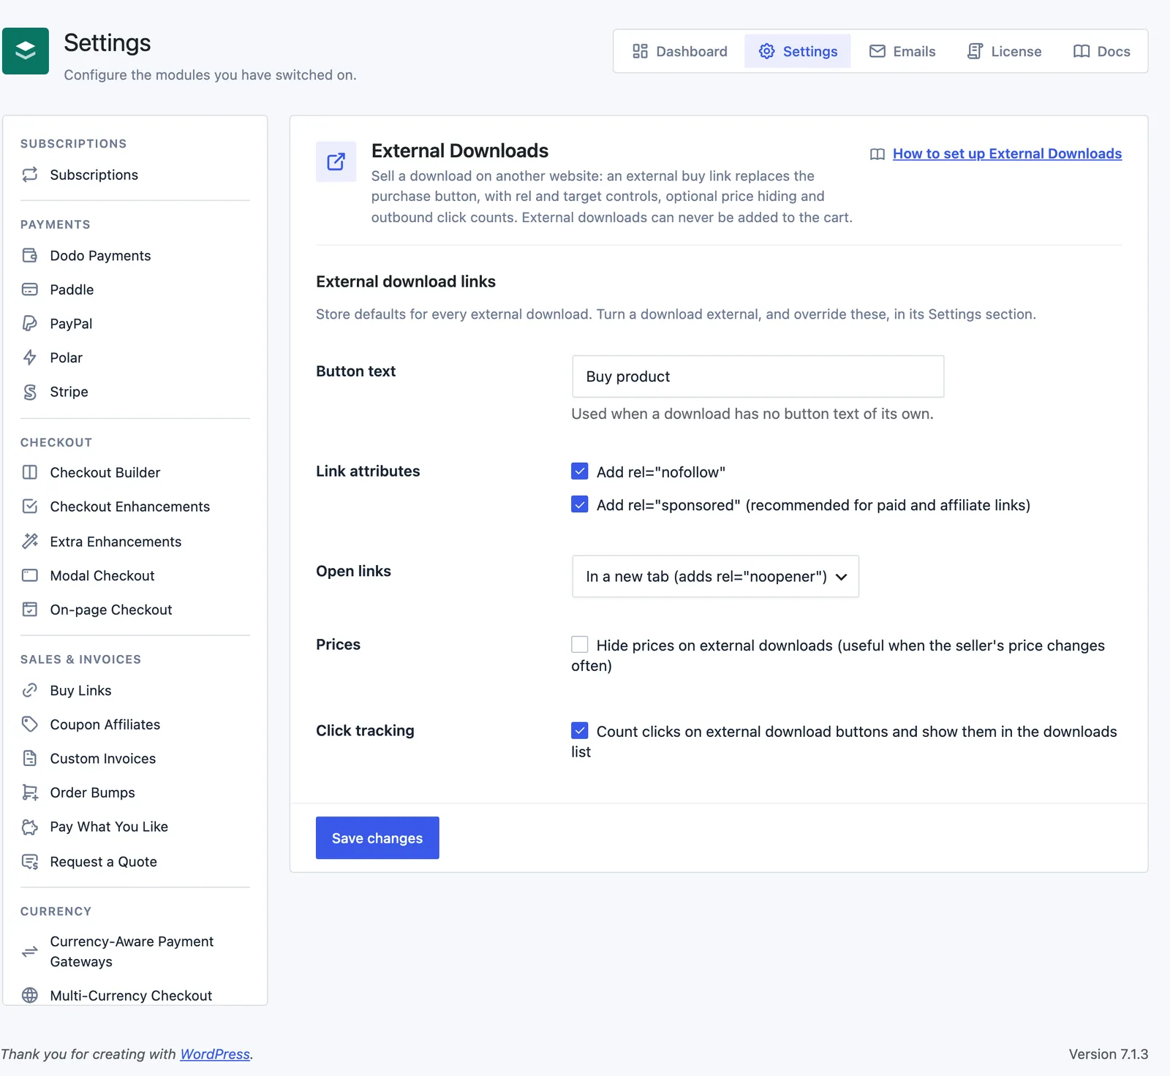The image size is (1170, 1076).
Task: Click the Paddle card icon
Action: (x=30, y=289)
